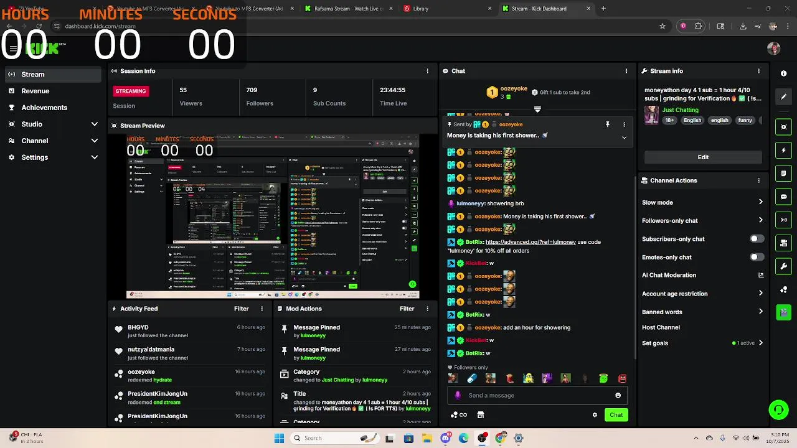Click the purple microphone icon in message box
The image size is (797, 448).
pos(458,395)
